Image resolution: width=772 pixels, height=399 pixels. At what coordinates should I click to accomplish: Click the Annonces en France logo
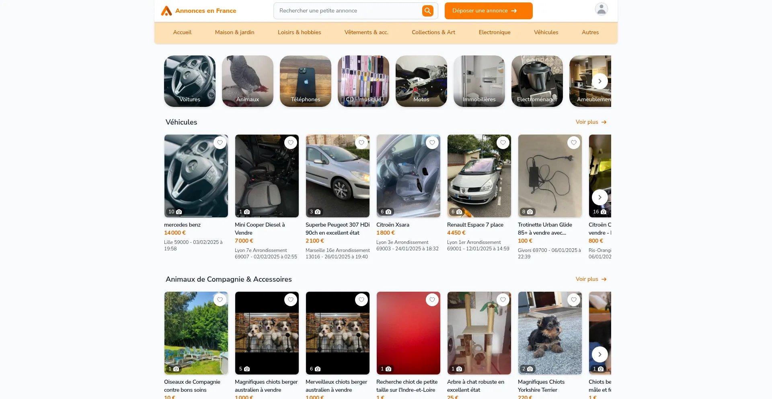[198, 11]
